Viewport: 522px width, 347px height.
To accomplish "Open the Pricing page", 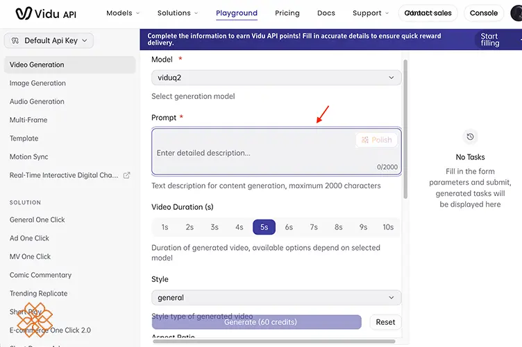I will pos(287,13).
